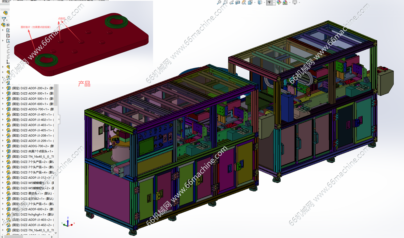Viewport: 404px width, 238px height.
Task: Expand the DJZZ-ADDF-200<2> tree node
Action: coord(3,88)
